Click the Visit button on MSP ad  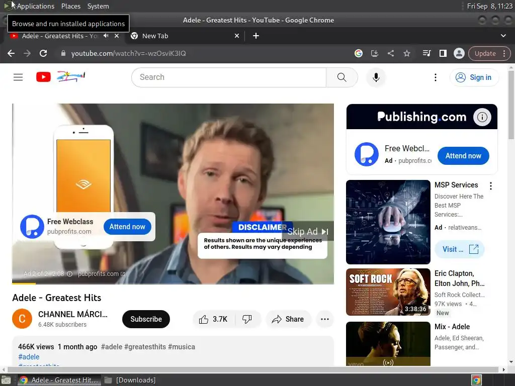coord(460,249)
